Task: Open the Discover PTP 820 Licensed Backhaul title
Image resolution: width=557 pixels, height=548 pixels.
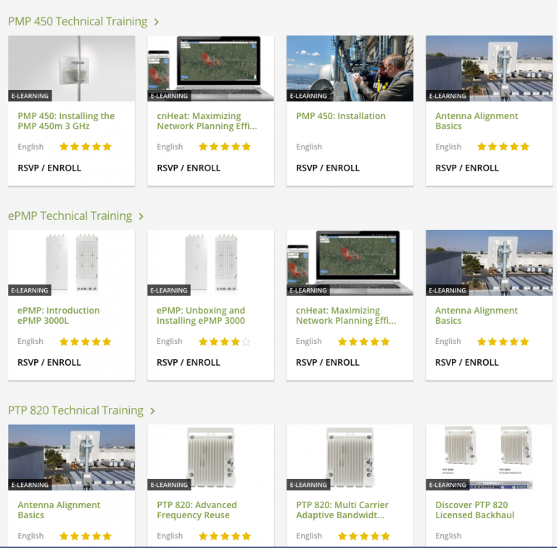Action: point(475,510)
